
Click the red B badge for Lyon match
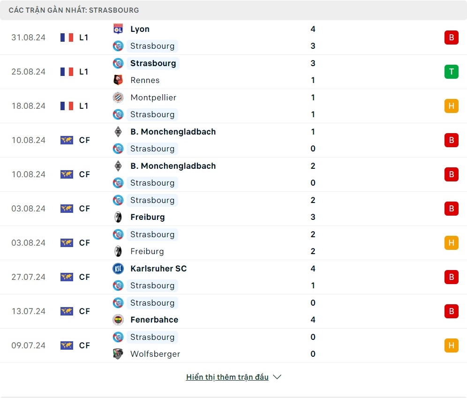click(x=451, y=38)
